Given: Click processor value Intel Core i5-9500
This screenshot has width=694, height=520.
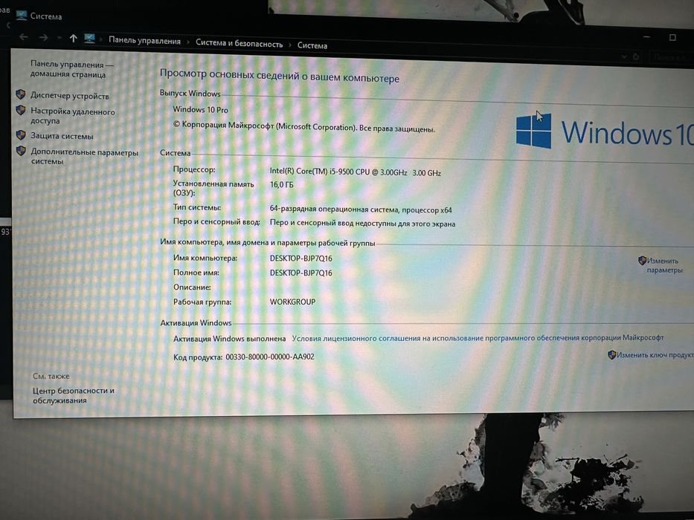Looking at the screenshot, I should pyautogui.click(x=356, y=172).
